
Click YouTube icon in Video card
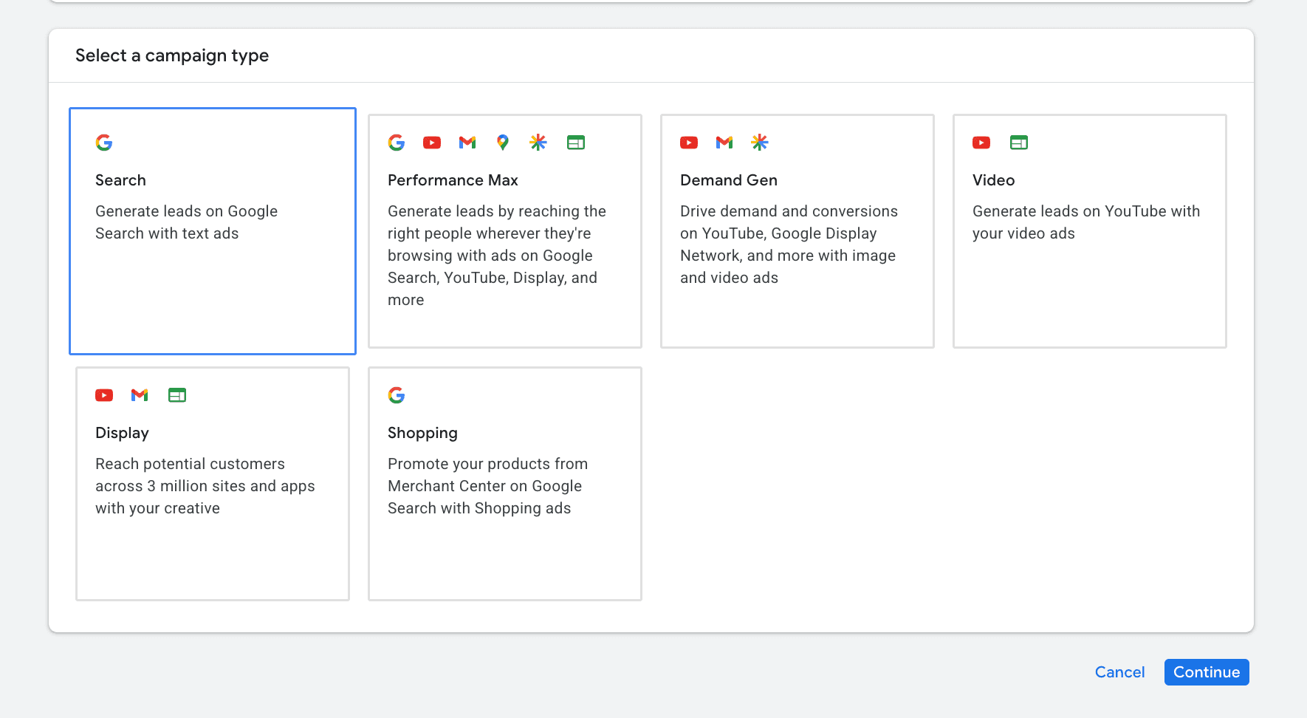click(981, 143)
